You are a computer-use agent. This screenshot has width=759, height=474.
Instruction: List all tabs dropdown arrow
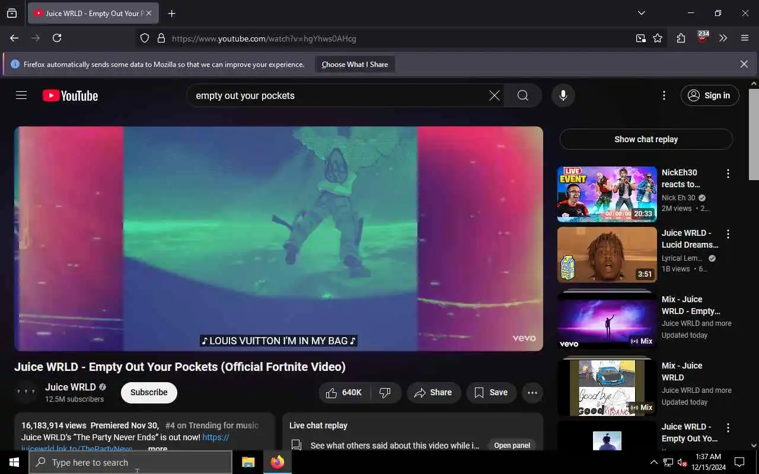pyautogui.click(x=641, y=13)
